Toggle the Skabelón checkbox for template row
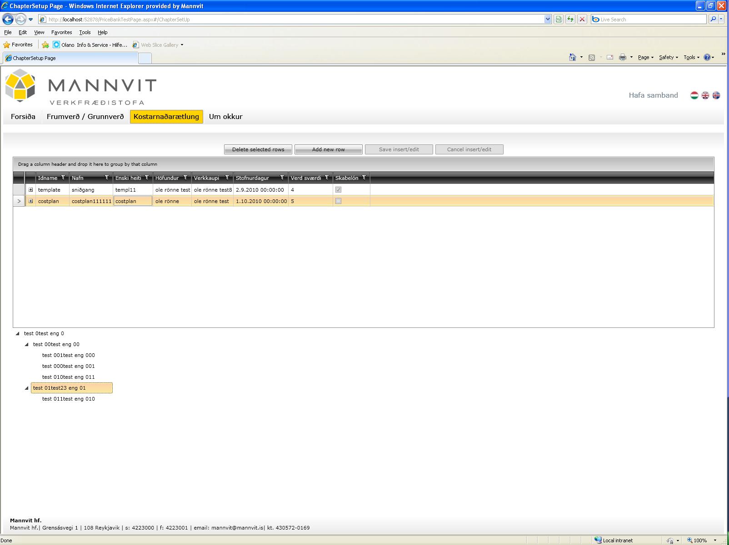The image size is (729, 545). coord(338,189)
